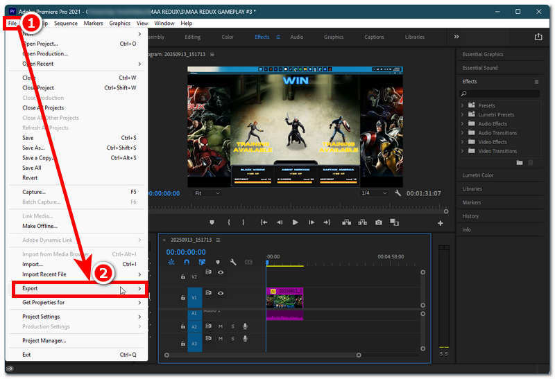Click the Program monitor wrench settings icon
Screen dimensions: 555x379
tap(398, 193)
